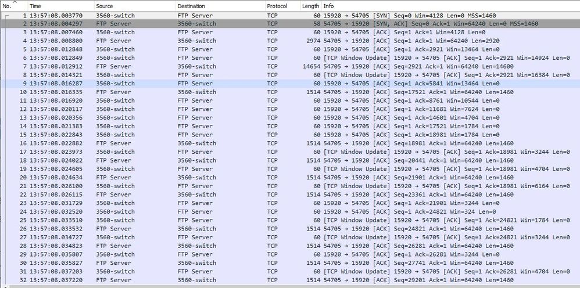
Task: Select packet 7 with Length 14654
Action: tap(291, 66)
